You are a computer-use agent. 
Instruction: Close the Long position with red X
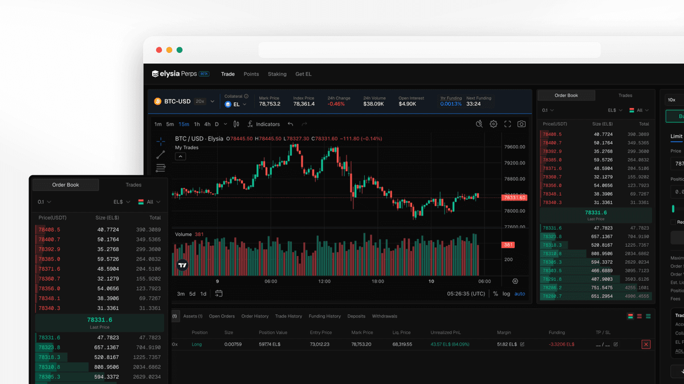646,344
